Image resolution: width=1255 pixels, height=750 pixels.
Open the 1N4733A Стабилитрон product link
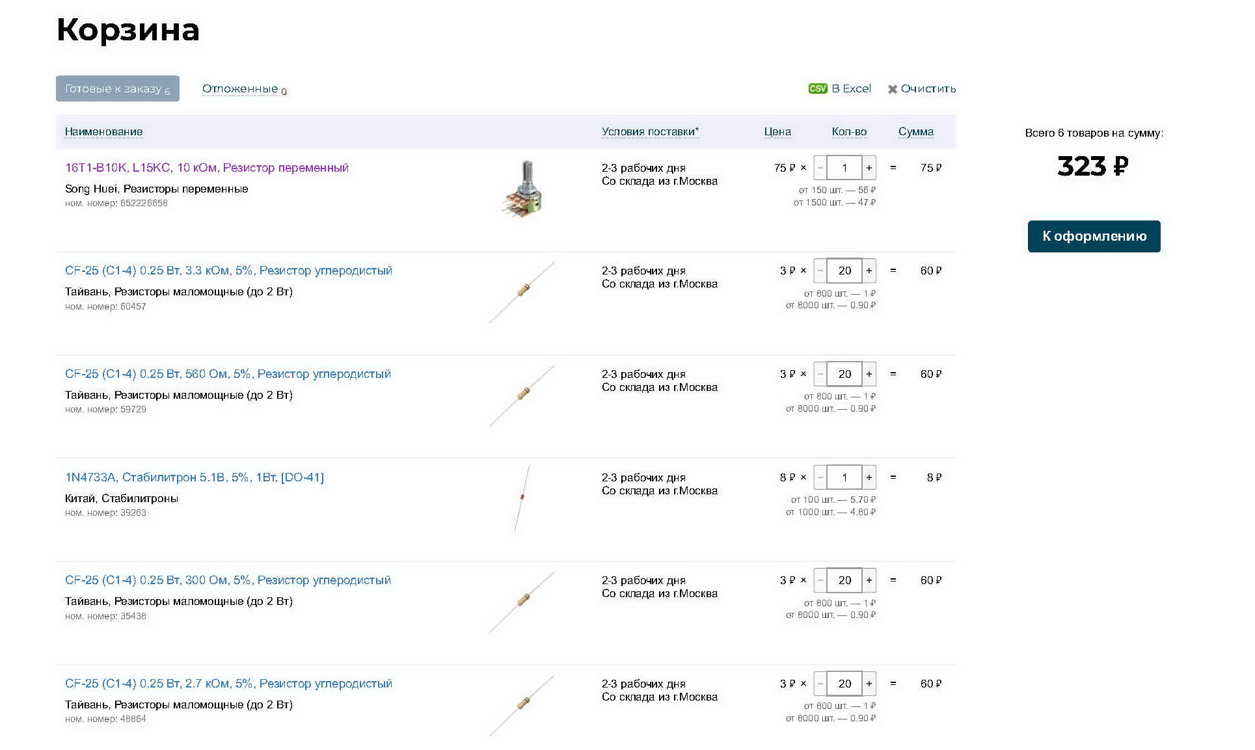[x=195, y=477]
